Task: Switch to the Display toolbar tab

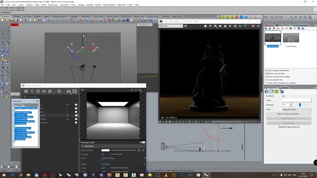Action: pyautogui.click(x=37, y=16)
